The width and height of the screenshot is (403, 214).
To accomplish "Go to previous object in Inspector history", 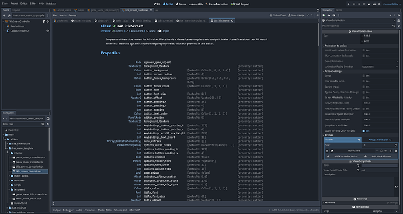I will tap(391, 15).
